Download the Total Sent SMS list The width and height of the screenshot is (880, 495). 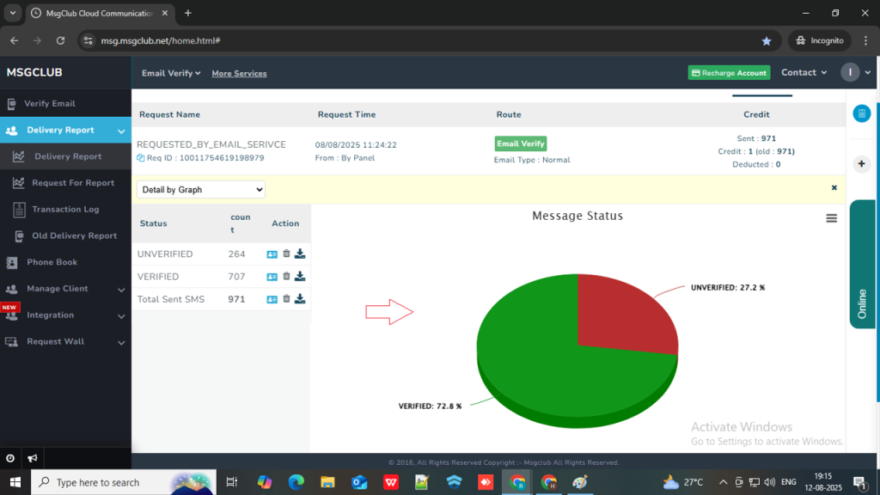pos(300,298)
